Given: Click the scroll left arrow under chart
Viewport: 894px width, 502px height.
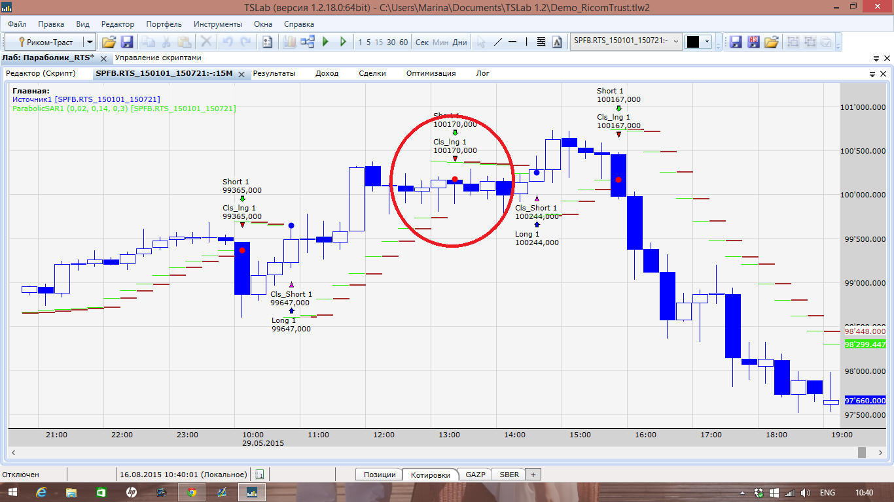Looking at the screenshot, I should pos(13,452).
